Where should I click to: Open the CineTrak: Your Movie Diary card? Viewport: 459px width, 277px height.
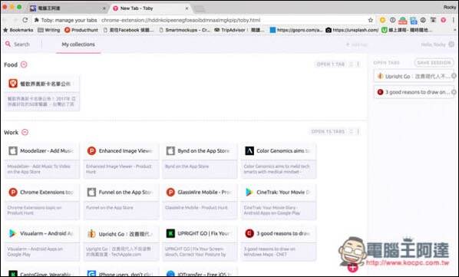pyautogui.click(x=279, y=203)
